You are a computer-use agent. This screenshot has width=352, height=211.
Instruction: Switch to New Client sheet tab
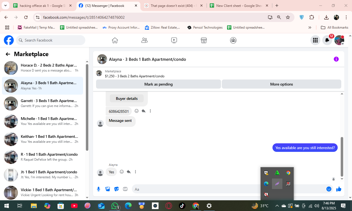tap(239, 6)
